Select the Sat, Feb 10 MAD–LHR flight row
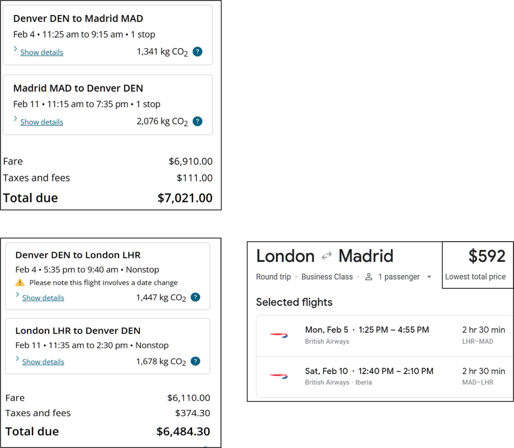This screenshot has width=514, height=448. click(385, 377)
